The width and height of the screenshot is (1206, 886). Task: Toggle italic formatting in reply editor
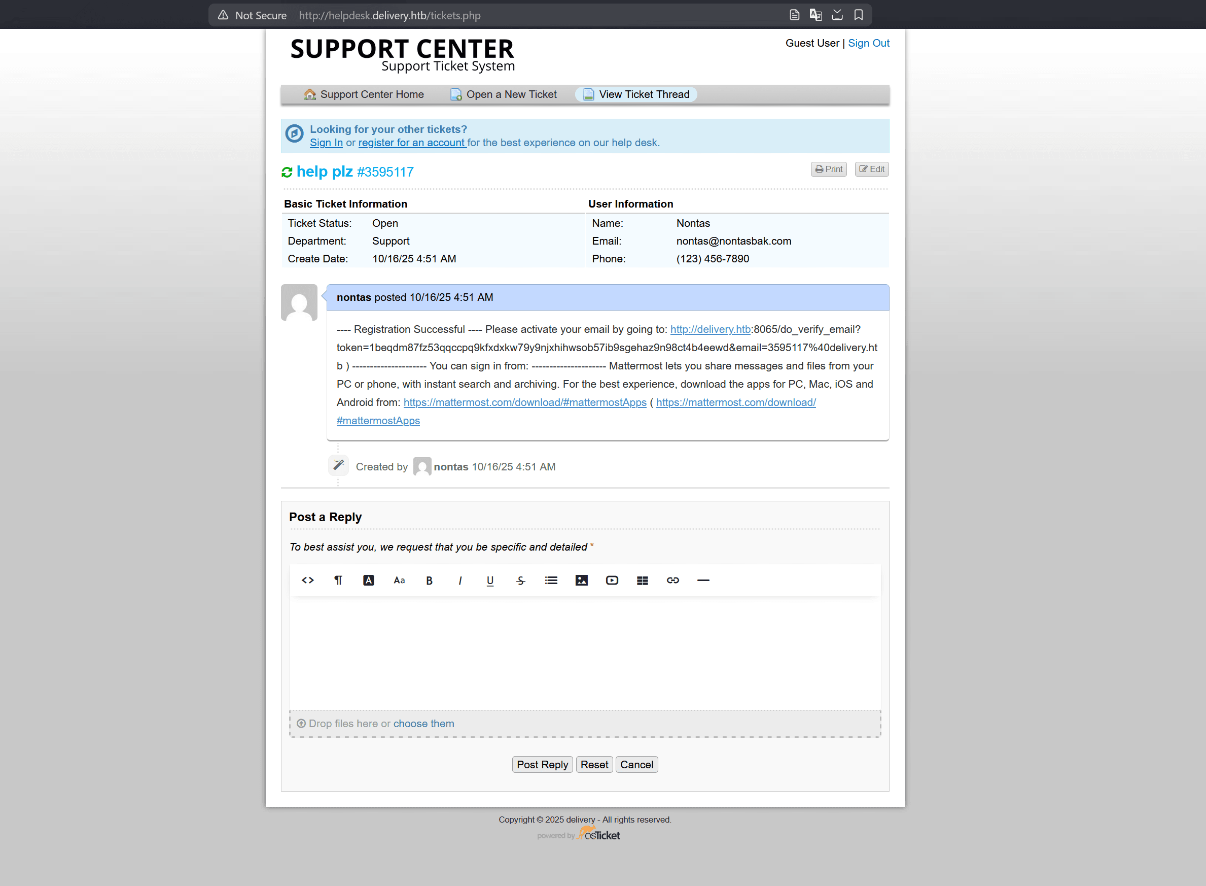(460, 581)
